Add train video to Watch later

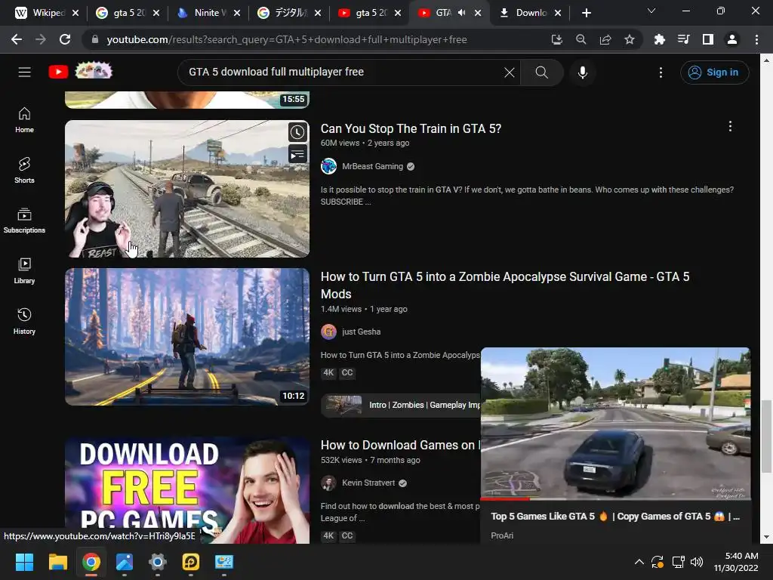click(x=297, y=132)
